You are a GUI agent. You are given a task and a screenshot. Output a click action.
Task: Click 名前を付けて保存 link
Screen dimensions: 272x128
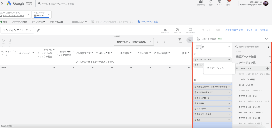(234, 30)
